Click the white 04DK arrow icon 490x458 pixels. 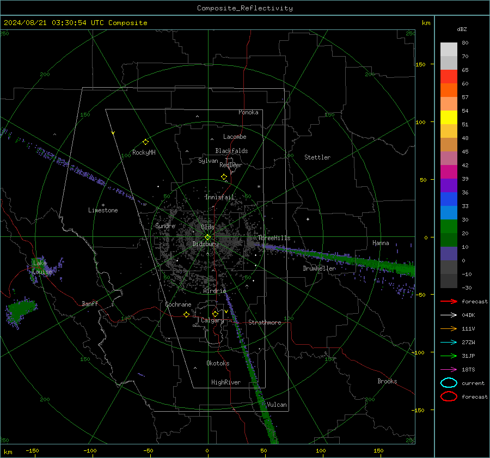[x=449, y=315]
